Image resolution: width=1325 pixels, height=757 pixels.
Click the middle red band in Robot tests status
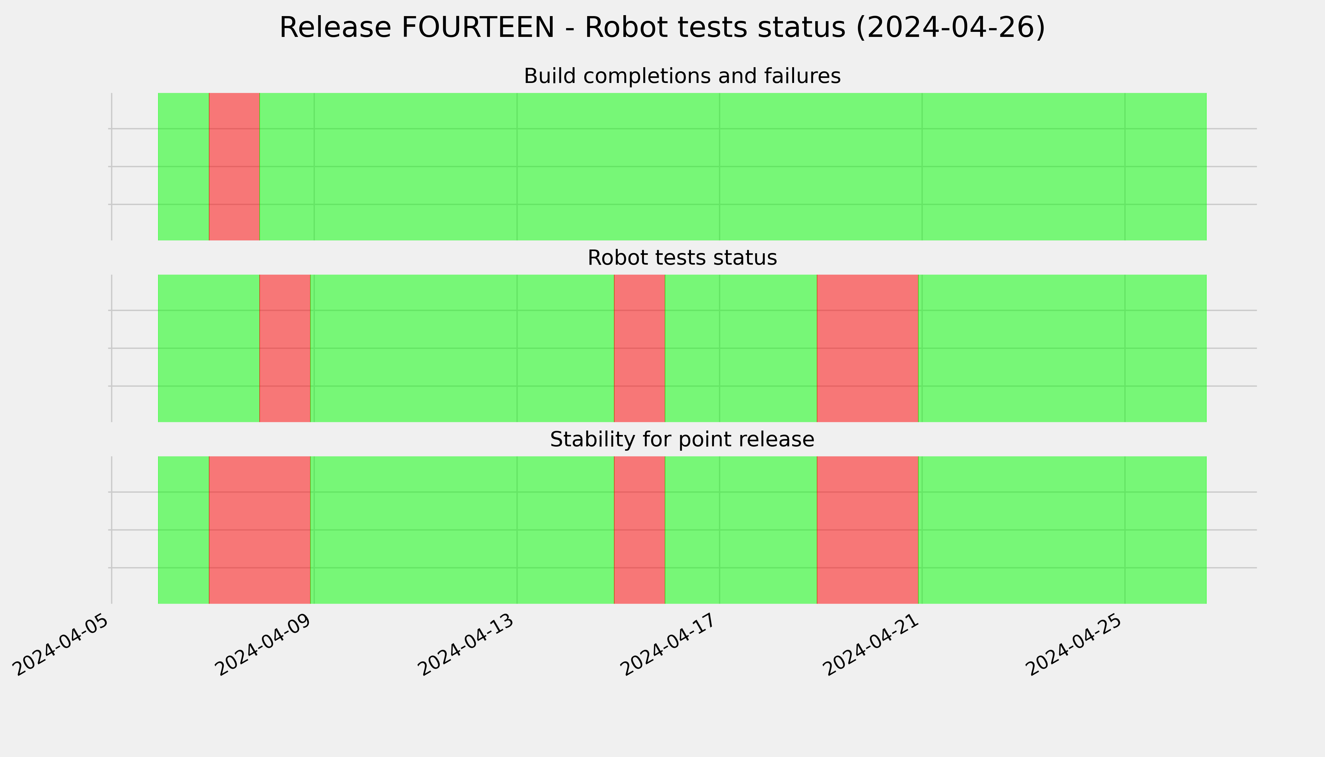point(639,348)
